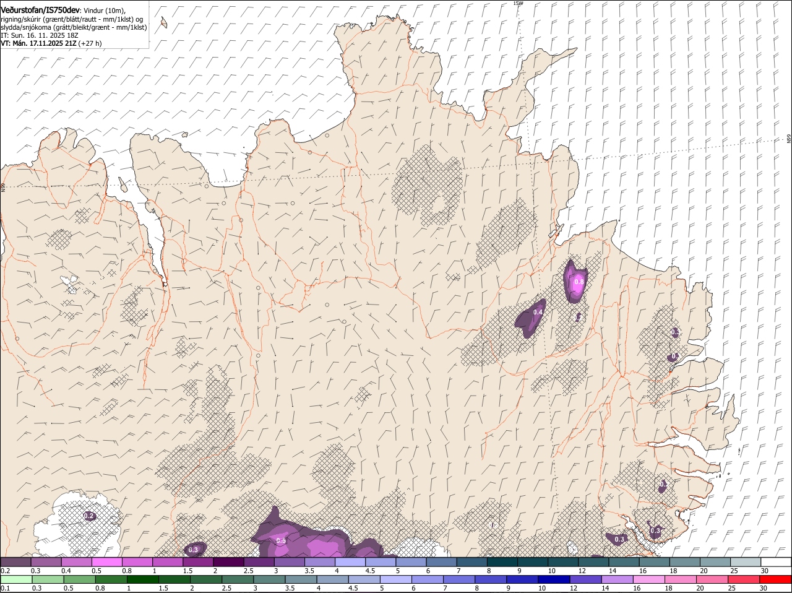Click the 'rigning/skúrir' legend description line
Viewport: 792px width, 593px height.
pyautogui.click(x=72, y=19)
